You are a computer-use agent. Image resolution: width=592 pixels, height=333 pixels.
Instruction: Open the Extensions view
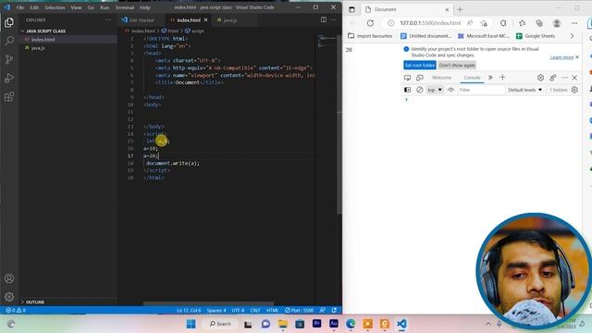[9, 96]
